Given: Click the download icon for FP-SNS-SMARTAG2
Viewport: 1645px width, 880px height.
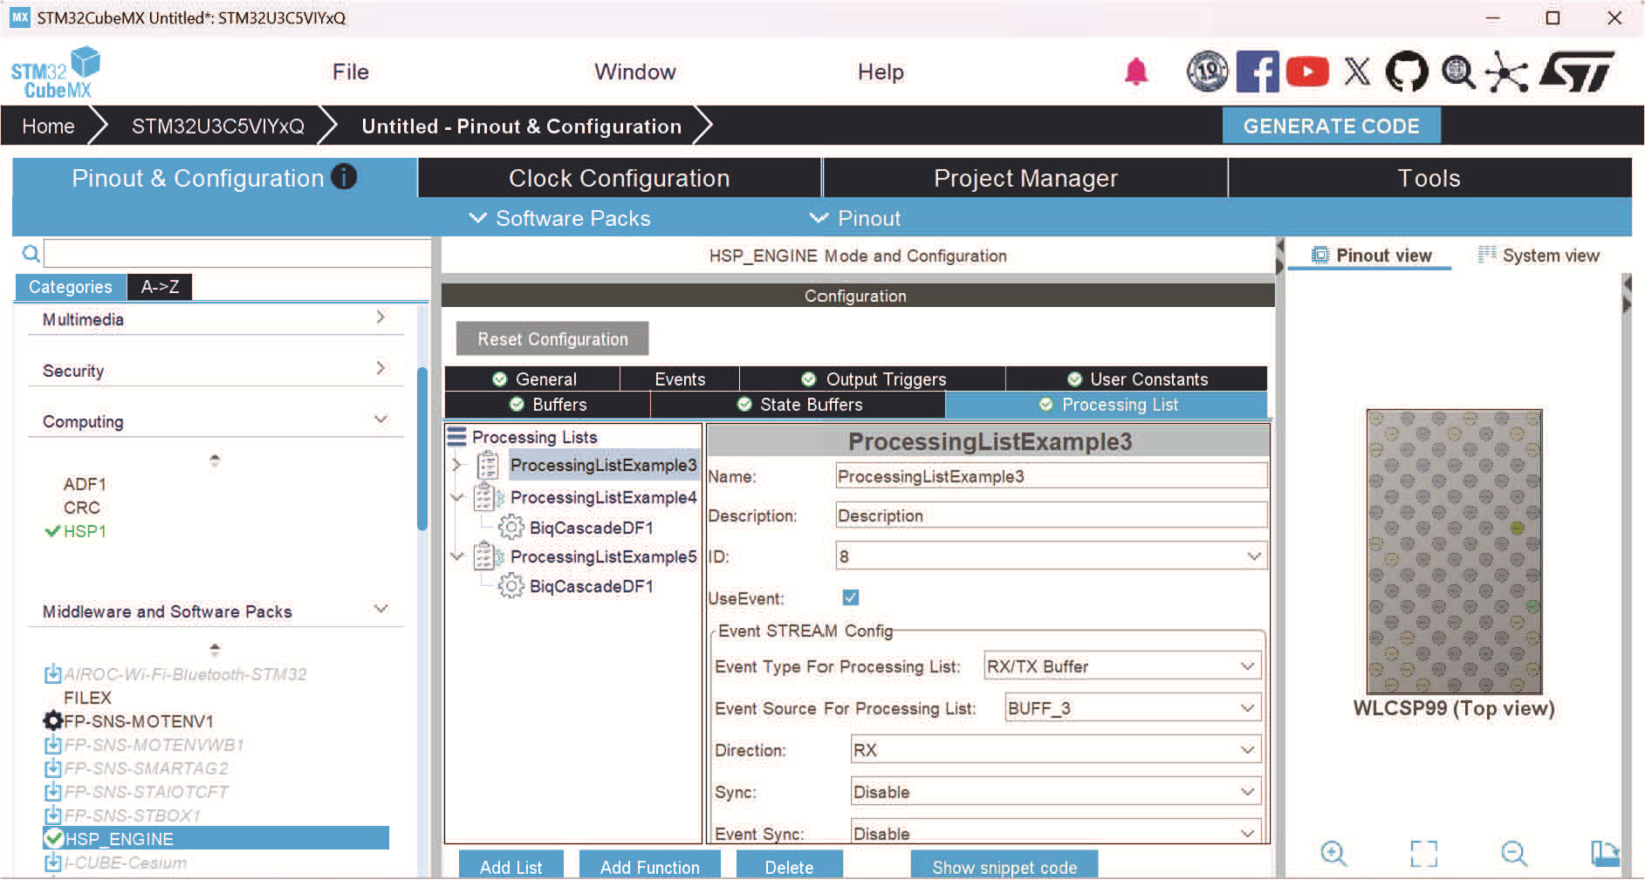Looking at the screenshot, I should point(52,767).
